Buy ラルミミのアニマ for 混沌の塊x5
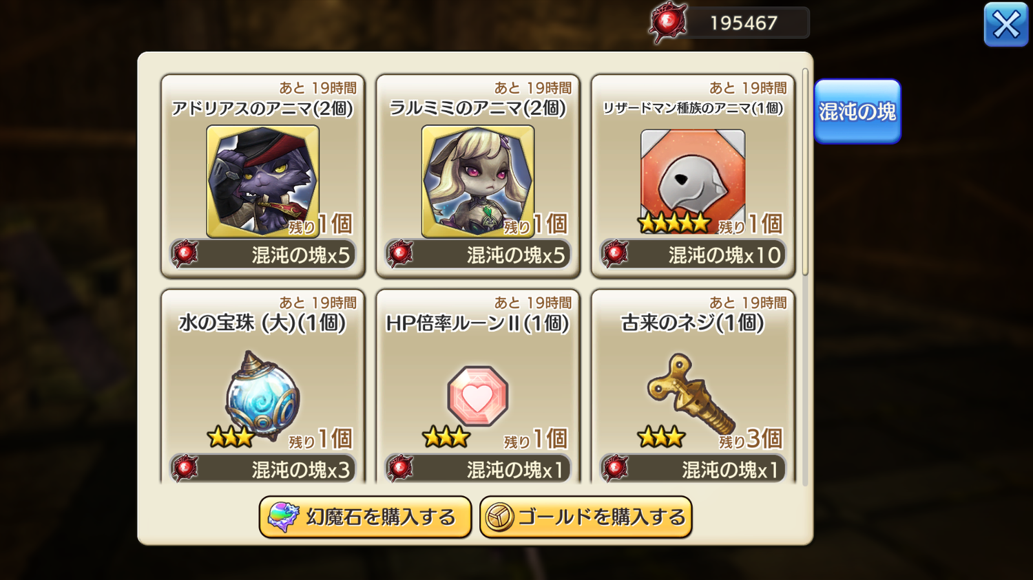Image resolution: width=1033 pixels, height=580 pixels. coord(477,255)
